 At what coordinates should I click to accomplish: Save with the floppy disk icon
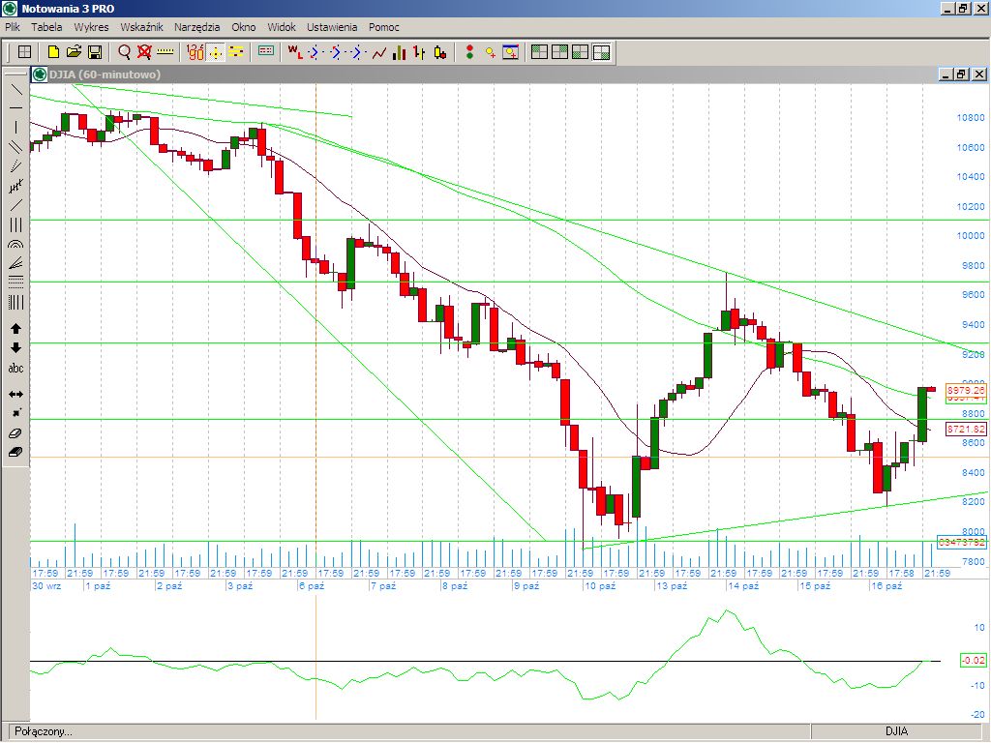pos(95,52)
